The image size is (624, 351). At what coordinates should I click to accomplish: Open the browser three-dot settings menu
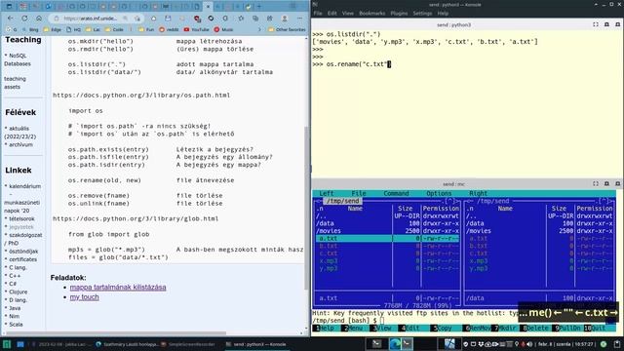299,19
